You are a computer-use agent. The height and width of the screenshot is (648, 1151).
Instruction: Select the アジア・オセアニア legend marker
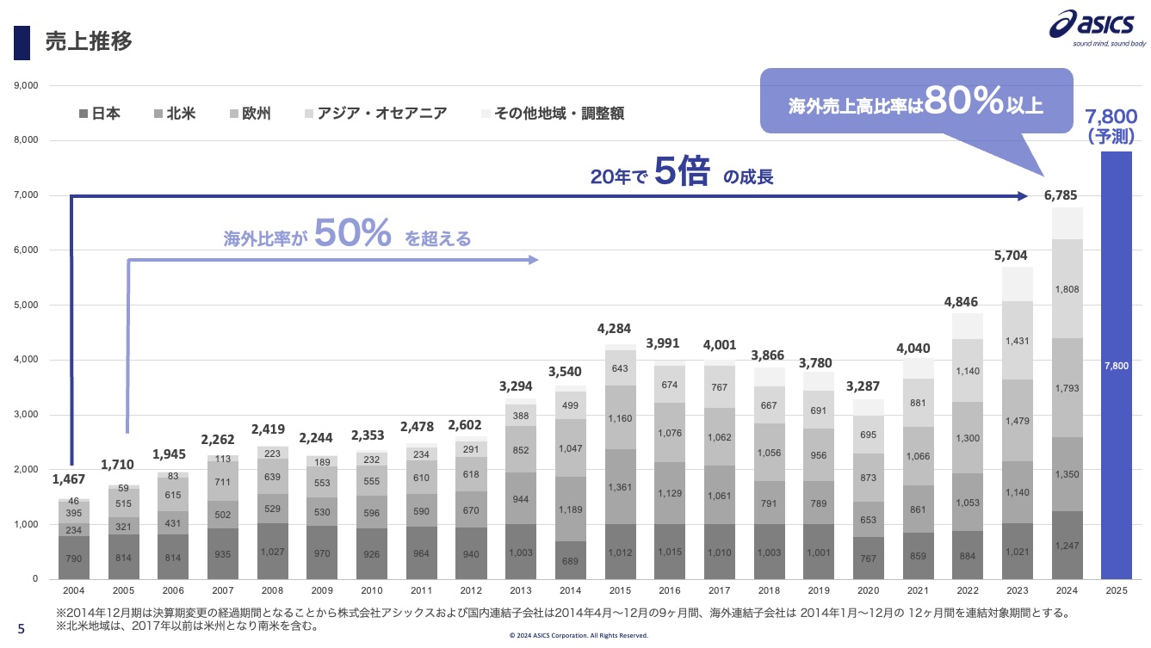[x=309, y=114]
